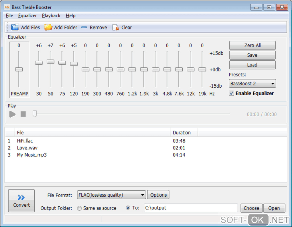Image resolution: width=292 pixels, height=227 pixels.
Task: Click the Clear list icon
Action: pyautogui.click(x=116, y=27)
